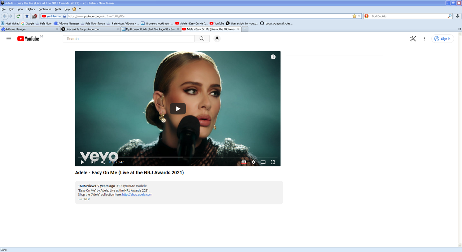Go to the YouTube home logo

tap(28, 39)
